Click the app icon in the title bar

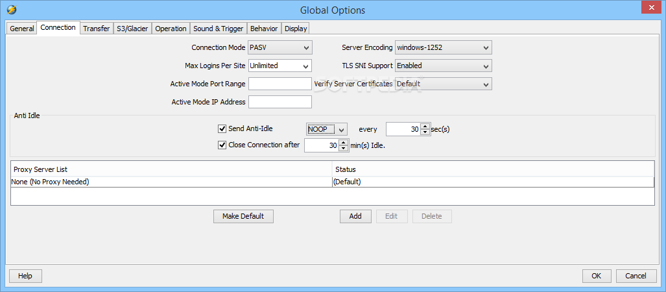coord(11,10)
